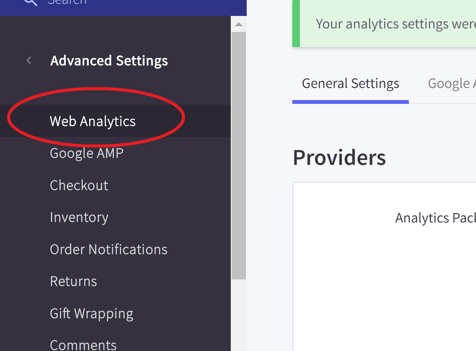The height and width of the screenshot is (351, 476).
Task: Click the Advanced Settings sidebar heading
Action: click(x=109, y=61)
